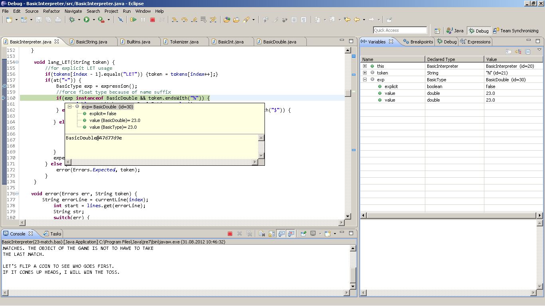Image resolution: width=545 pixels, height=306 pixels.
Task: Click Open Console icon
Action: 328,234
